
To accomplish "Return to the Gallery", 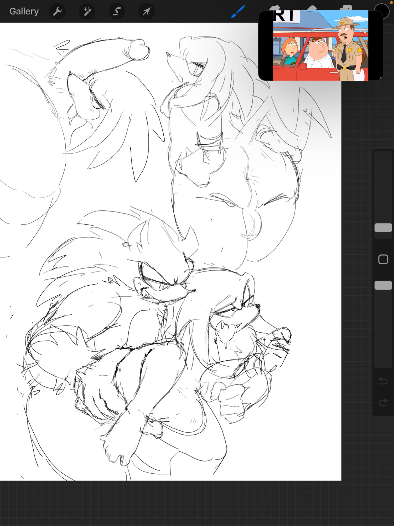I will (x=24, y=11).
